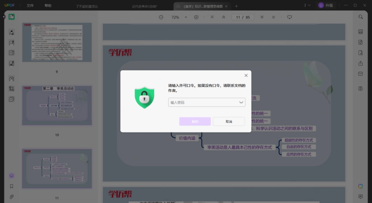Screen dimensions: 372x203
Task: Open the 帮助 menu
Action: [48, 5]
